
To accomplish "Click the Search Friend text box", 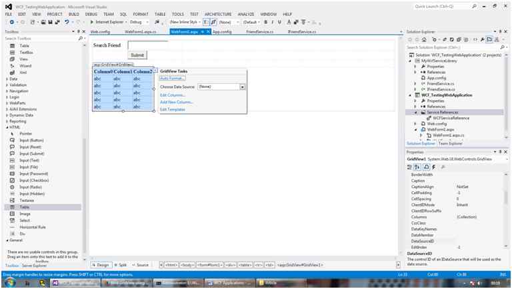I will click(147, 45).
